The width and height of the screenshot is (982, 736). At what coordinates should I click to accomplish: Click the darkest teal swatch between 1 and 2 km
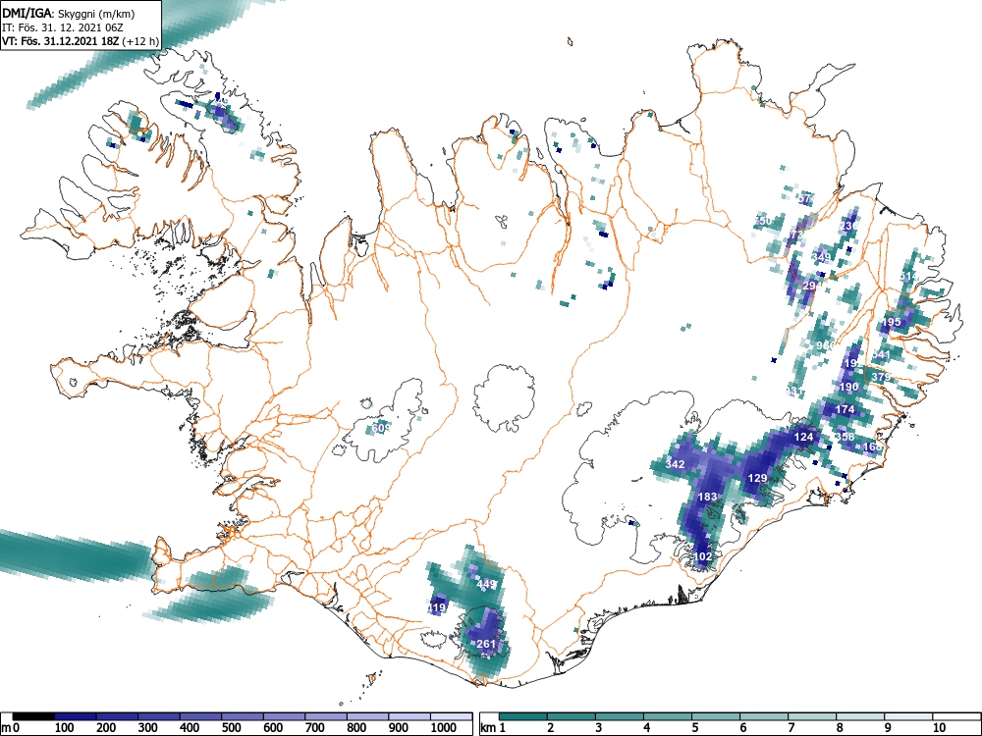coord(523,716)
